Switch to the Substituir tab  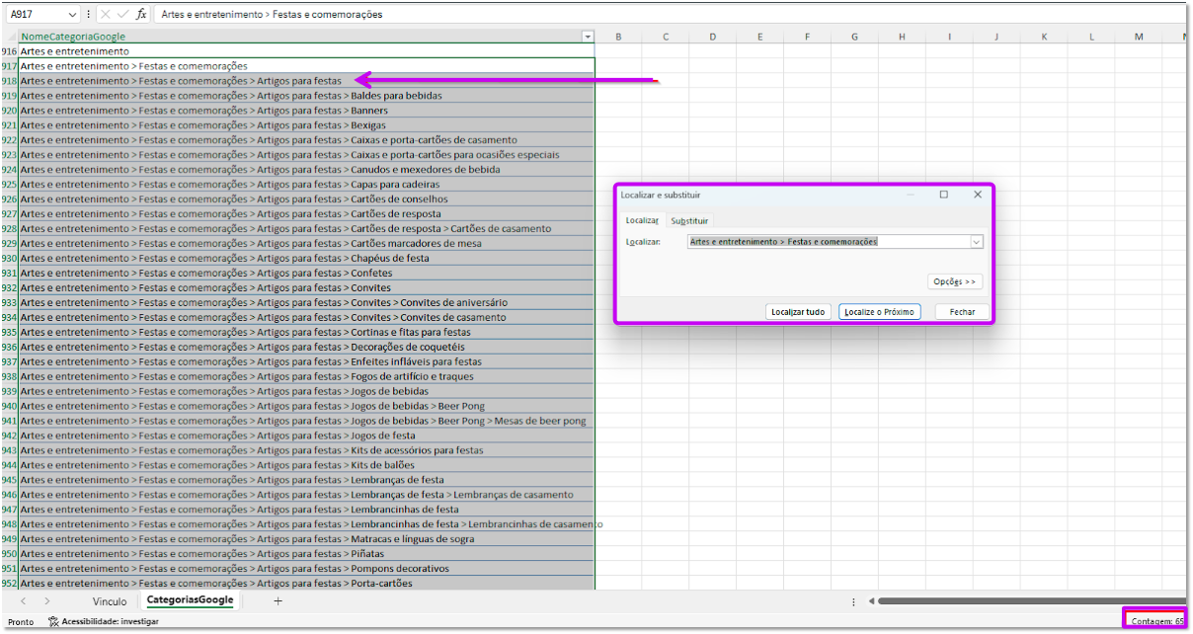(x=689, y=220)
